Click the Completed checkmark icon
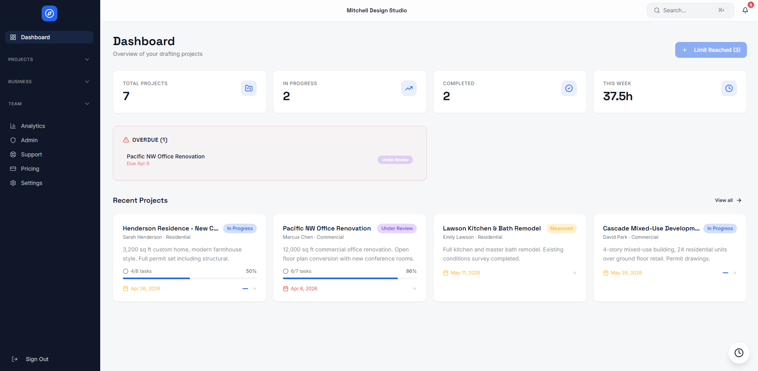This screenshot has height=371, width=758. (x=569, y=88)
